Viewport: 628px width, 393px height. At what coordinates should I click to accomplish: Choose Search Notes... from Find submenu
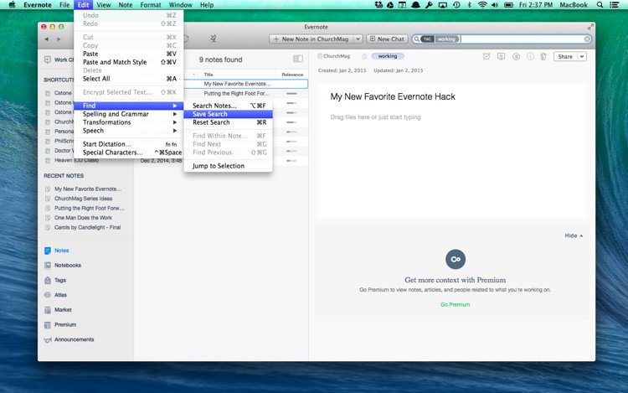pyautogui.click(x=228, y=106)
